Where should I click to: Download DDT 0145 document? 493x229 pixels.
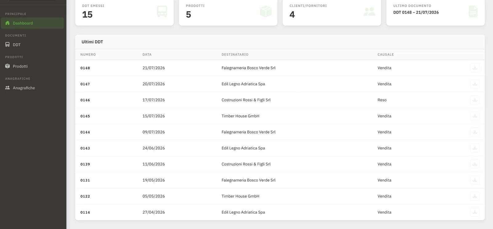click(x=475, y=116)
